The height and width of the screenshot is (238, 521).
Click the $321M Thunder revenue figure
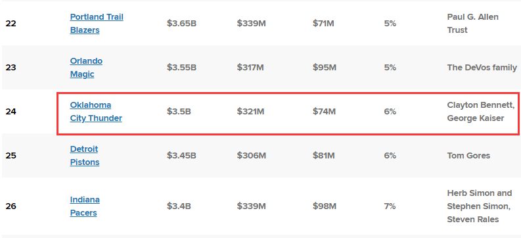250,111
